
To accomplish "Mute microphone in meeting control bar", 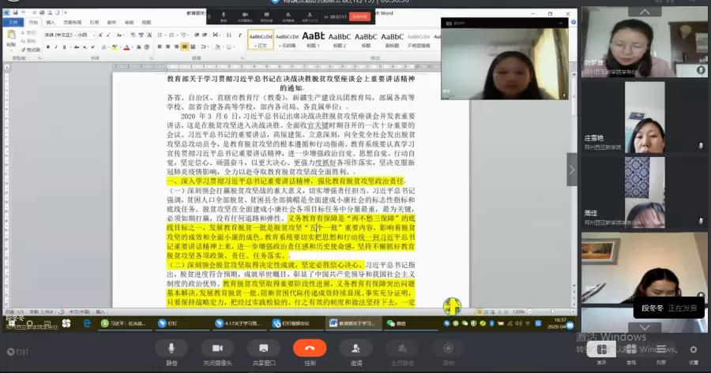I will pyautogui.click(x=171, y=348).
